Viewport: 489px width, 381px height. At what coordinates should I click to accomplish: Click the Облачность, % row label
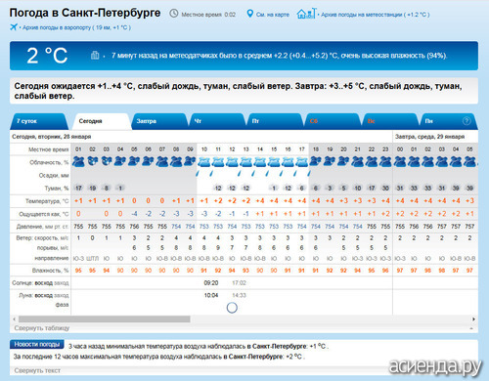tap(49, 162)
